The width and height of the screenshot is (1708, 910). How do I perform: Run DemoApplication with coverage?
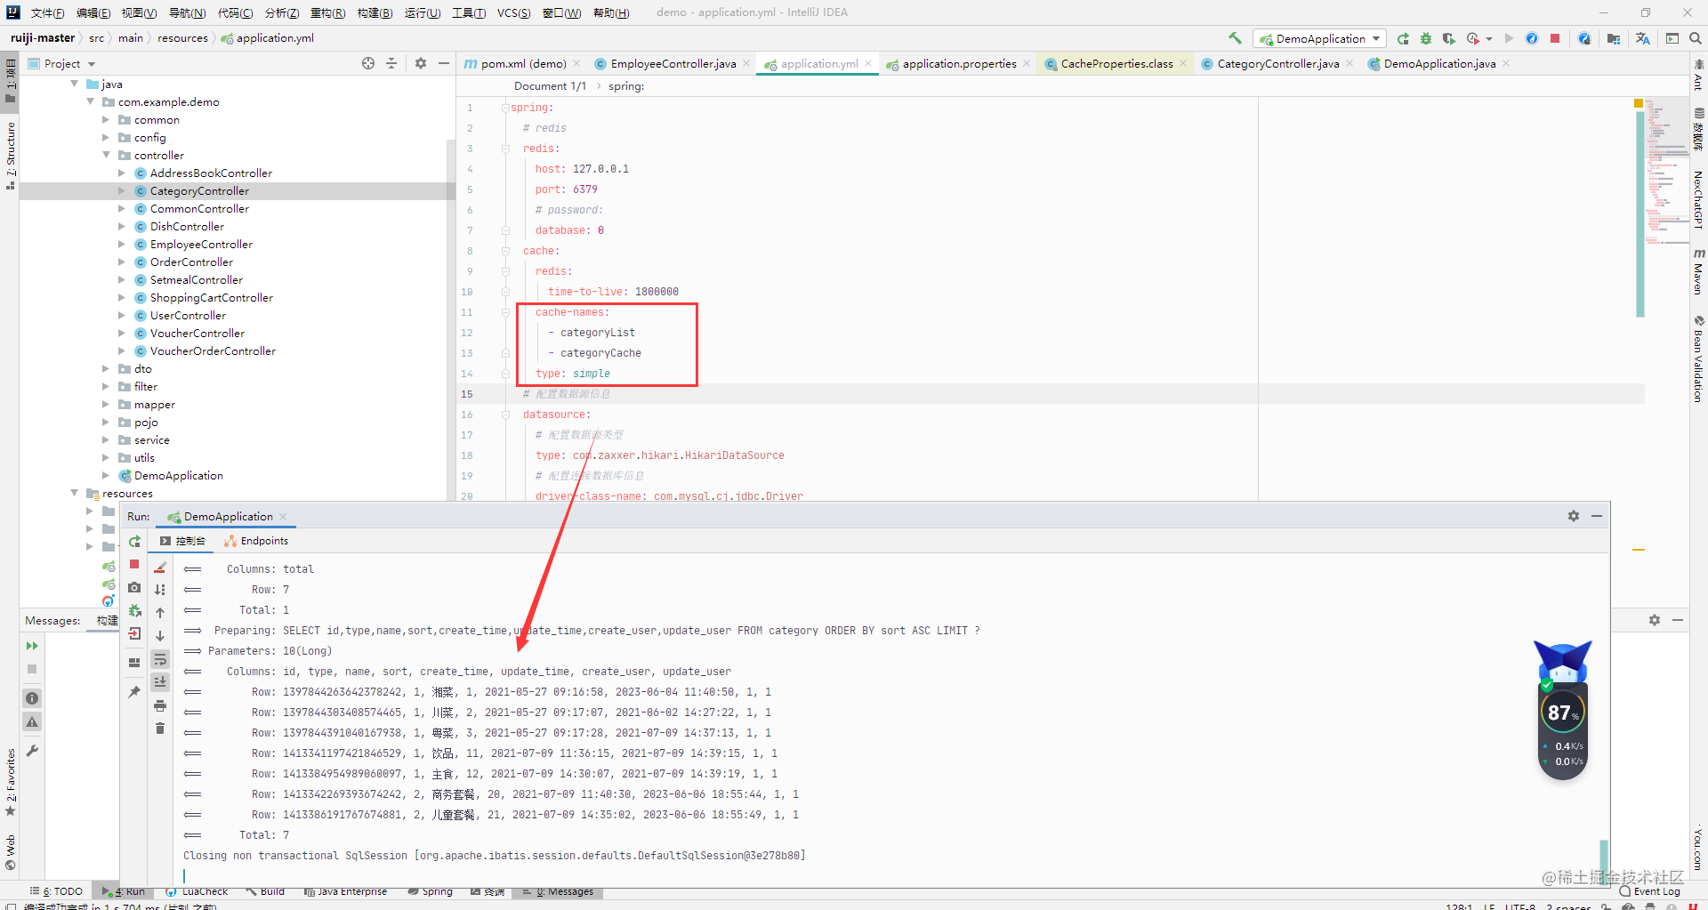pyautogui.click(x=1448, y=38)
